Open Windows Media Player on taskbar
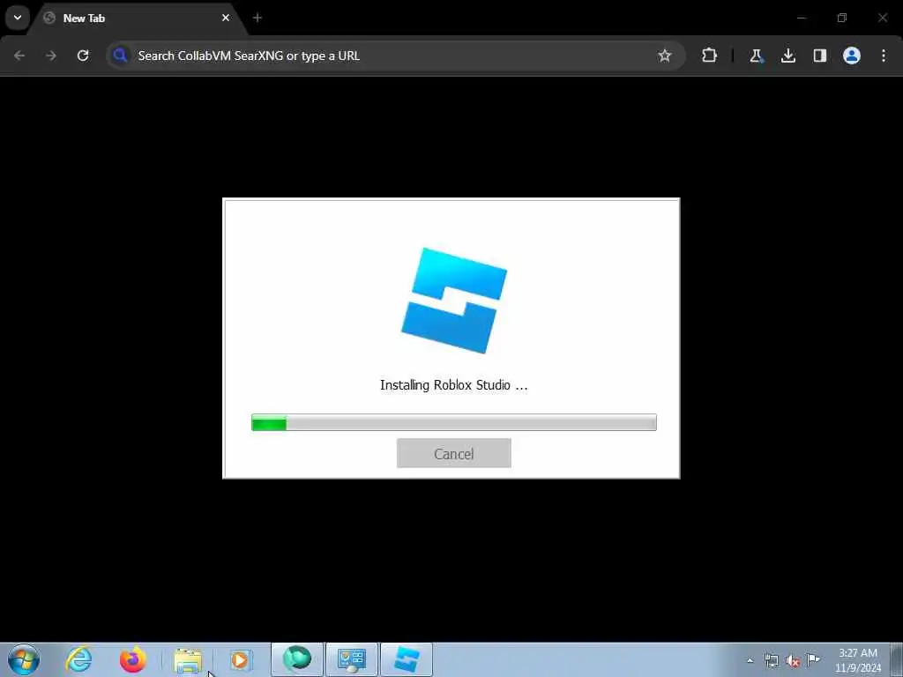Image resolution: width=903 pixels, height=677 pixels. point(240,659)
